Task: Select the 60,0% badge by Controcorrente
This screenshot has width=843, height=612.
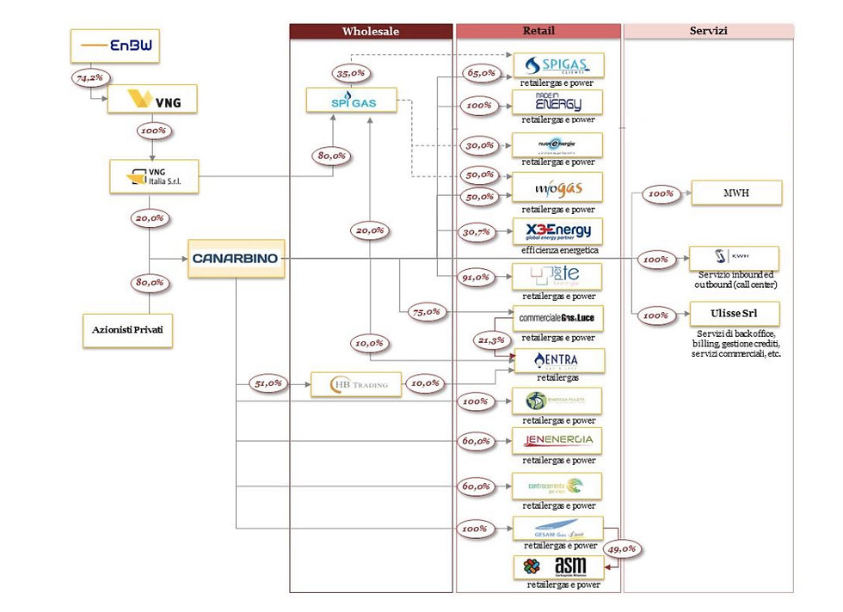Action: (476, 487)
